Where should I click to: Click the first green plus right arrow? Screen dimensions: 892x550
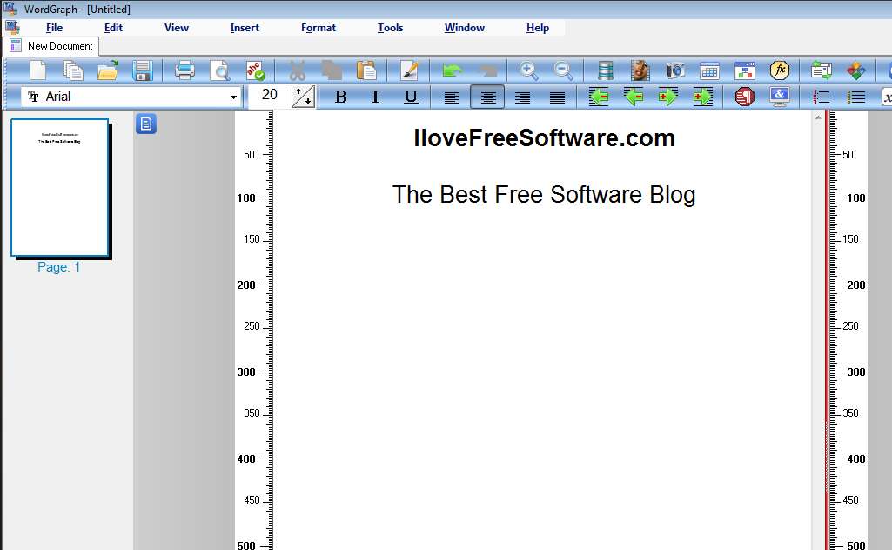point(667,97)
